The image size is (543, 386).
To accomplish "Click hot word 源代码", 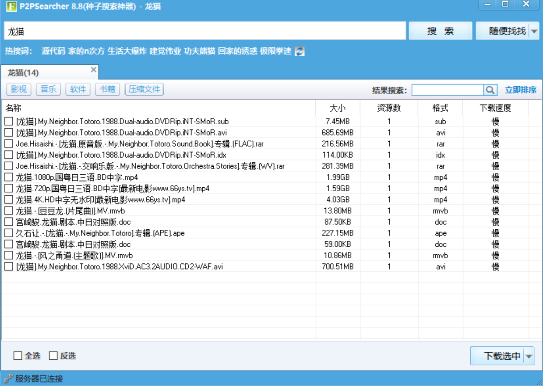I will (53, 51).
